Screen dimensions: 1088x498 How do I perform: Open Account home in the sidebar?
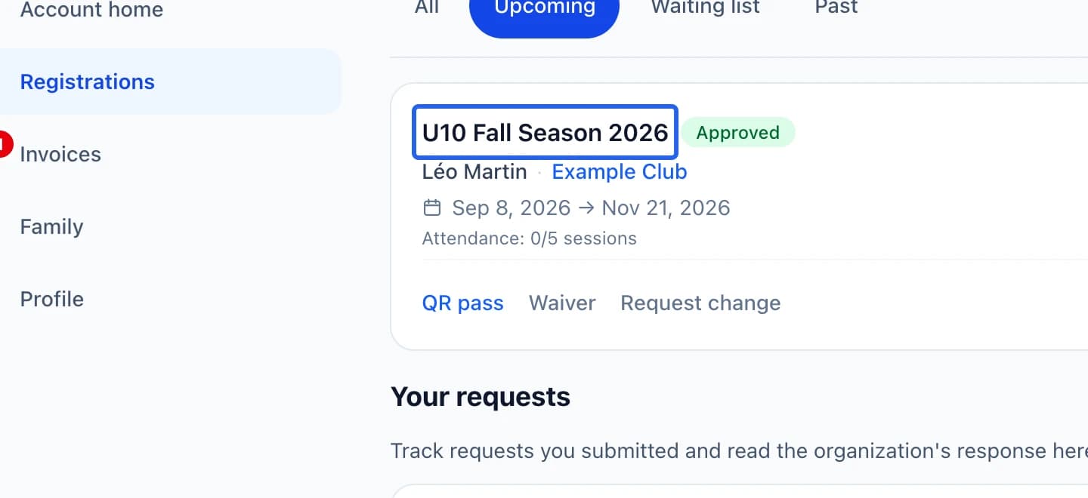91,10
